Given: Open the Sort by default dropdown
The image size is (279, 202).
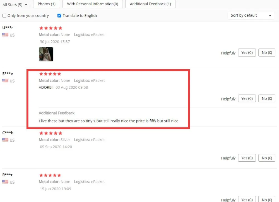Looking at the screenshot, I should [251, 16].
